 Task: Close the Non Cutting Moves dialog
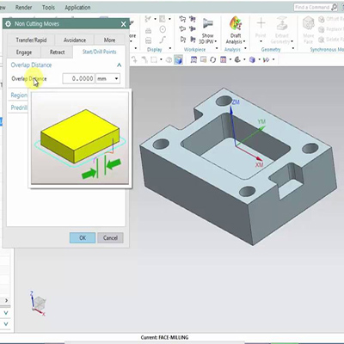[x=123, y=24]
